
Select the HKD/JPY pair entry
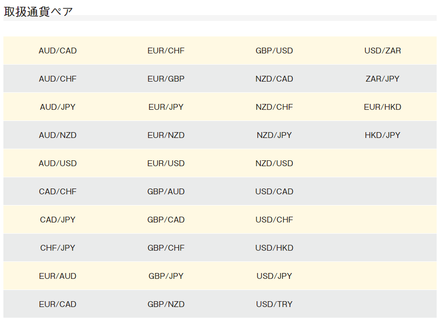[382, 136]
